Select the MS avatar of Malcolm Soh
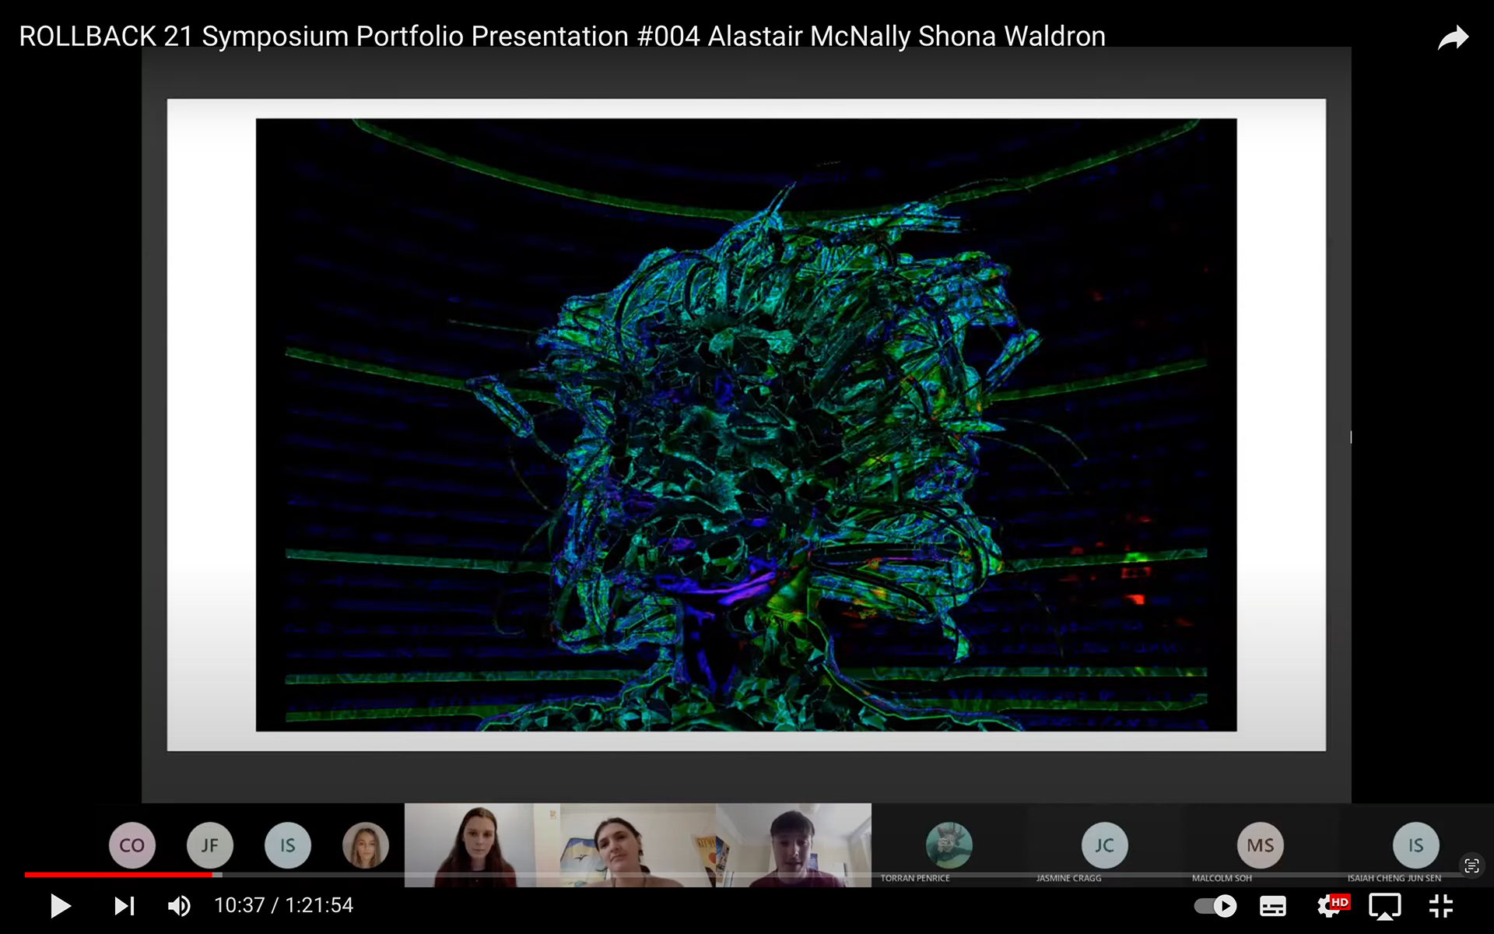This screenshot has width=1494, height=934. [1260, 845]
